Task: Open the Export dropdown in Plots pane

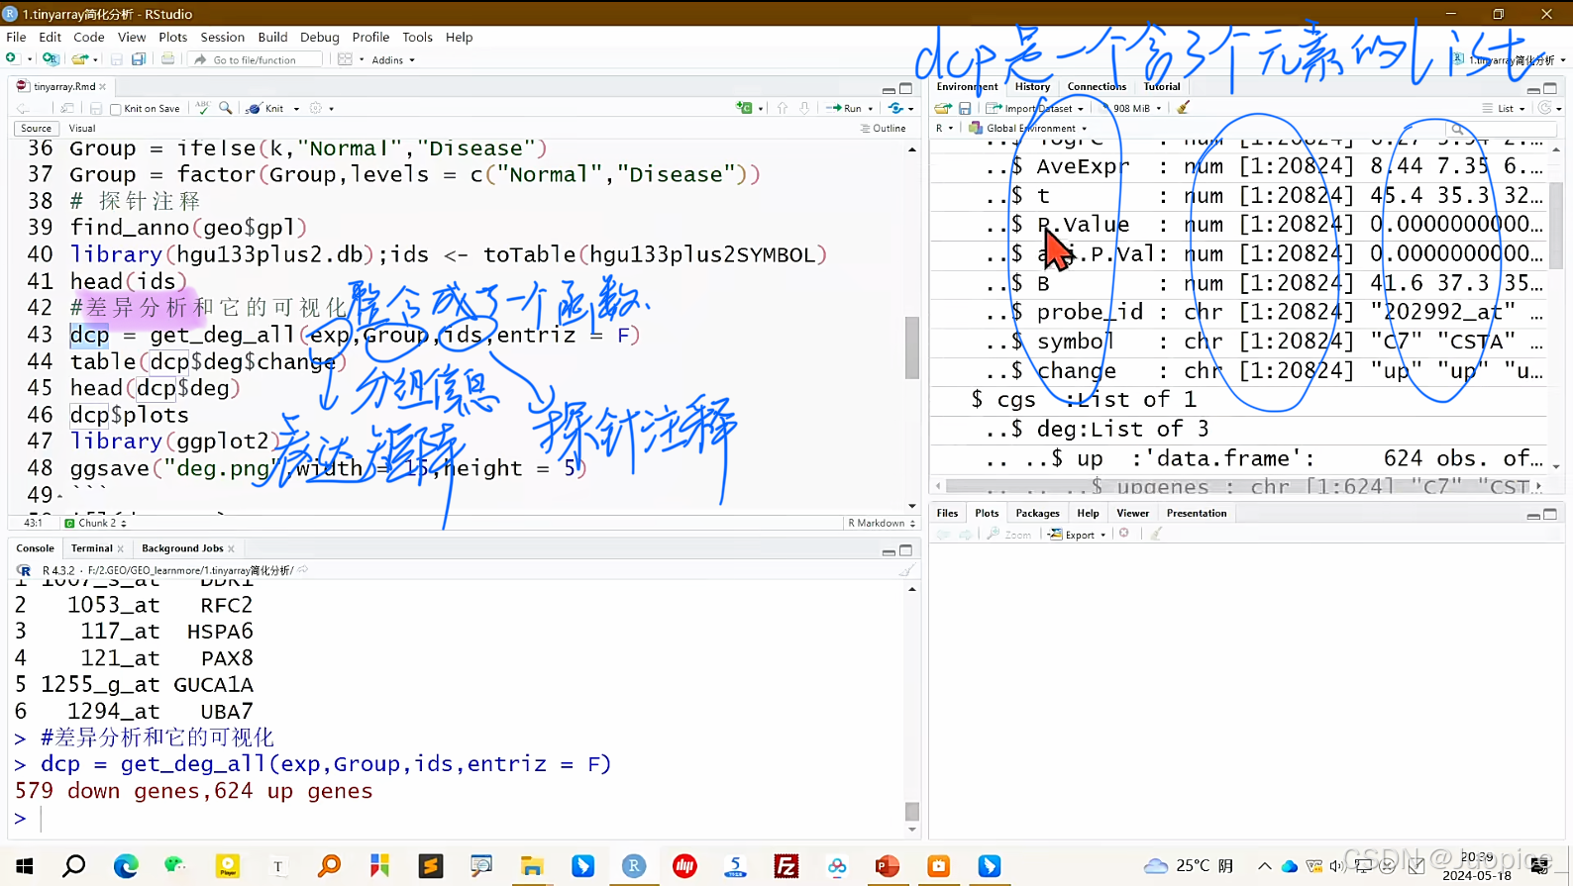Action: pos(1077,534)
